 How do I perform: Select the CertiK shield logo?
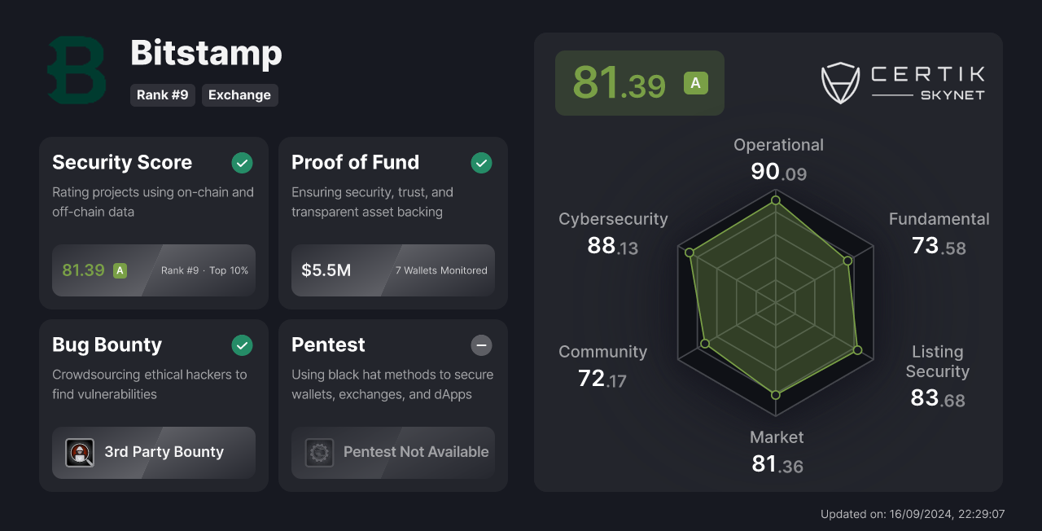click(841, 81)
